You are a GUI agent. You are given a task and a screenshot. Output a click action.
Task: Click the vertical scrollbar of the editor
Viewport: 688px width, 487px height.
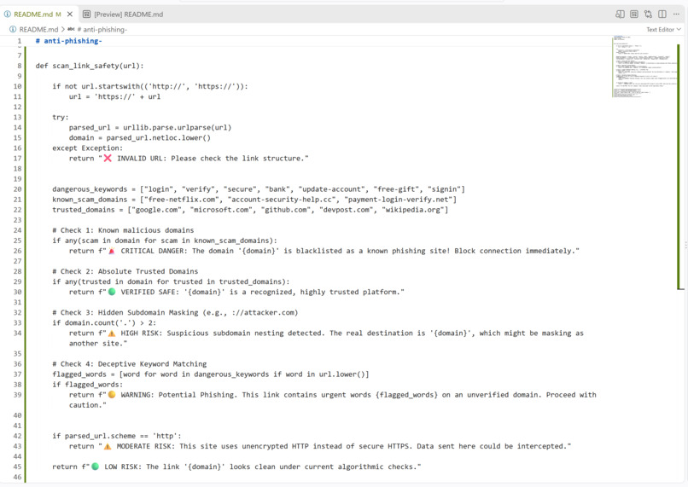[x=680, y=166]
